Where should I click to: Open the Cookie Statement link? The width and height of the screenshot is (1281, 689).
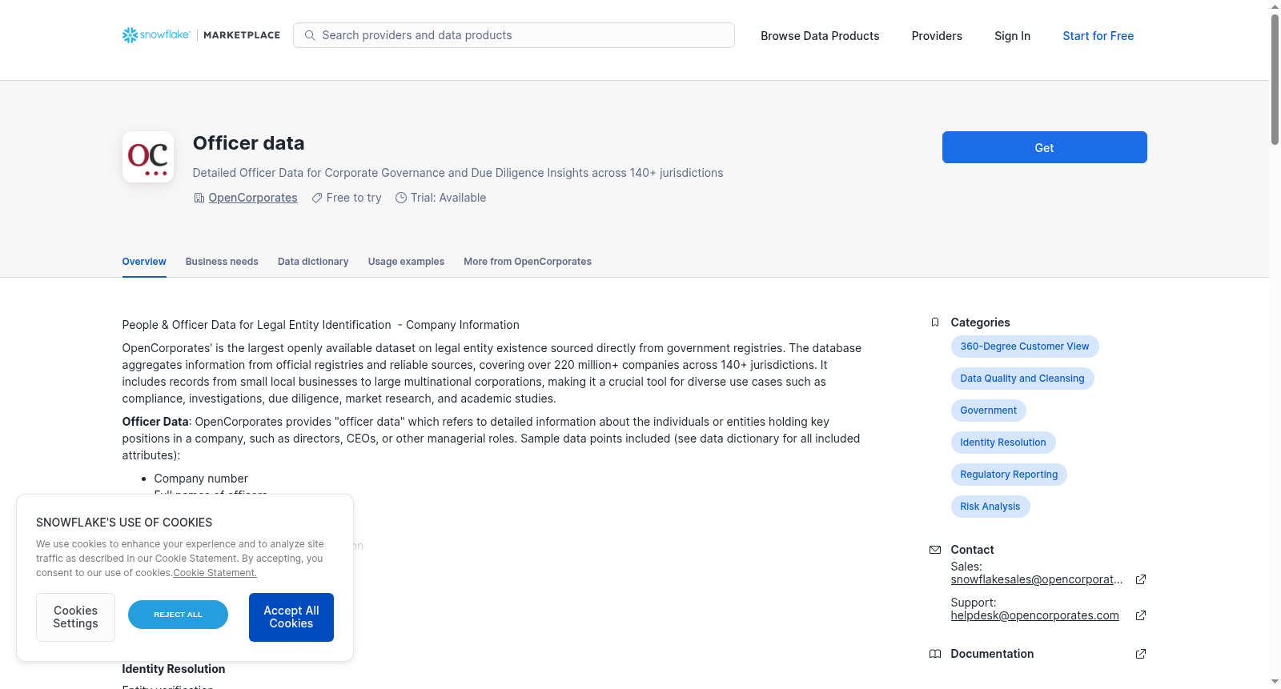[x=215, y=573]
